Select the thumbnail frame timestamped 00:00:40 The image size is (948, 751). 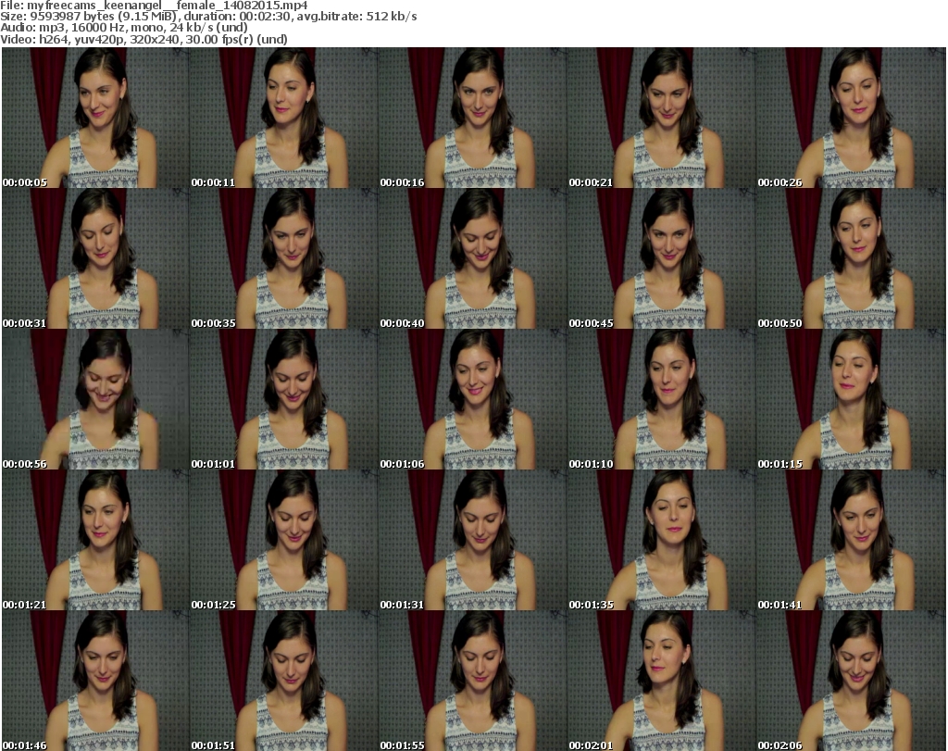473,258
